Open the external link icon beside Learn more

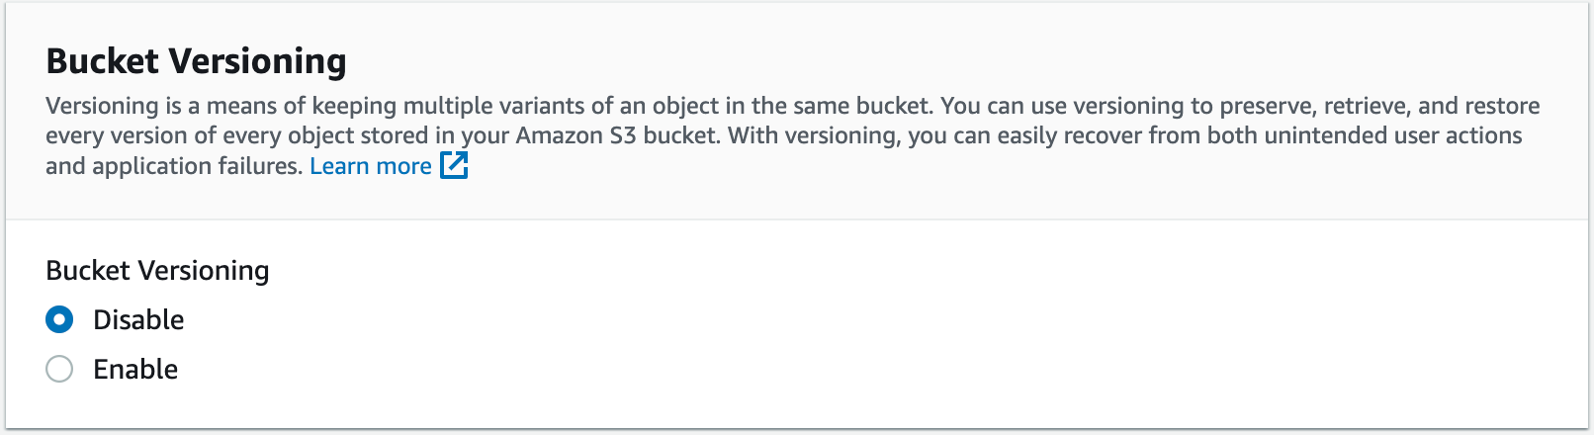pos(454,166)
